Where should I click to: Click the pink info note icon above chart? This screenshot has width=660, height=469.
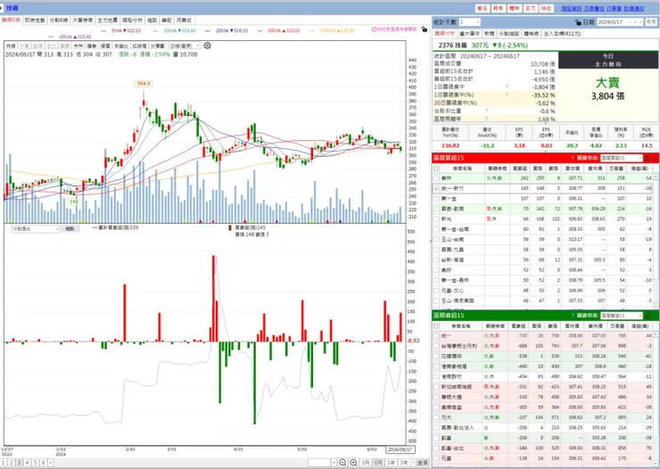pos(375,29)
